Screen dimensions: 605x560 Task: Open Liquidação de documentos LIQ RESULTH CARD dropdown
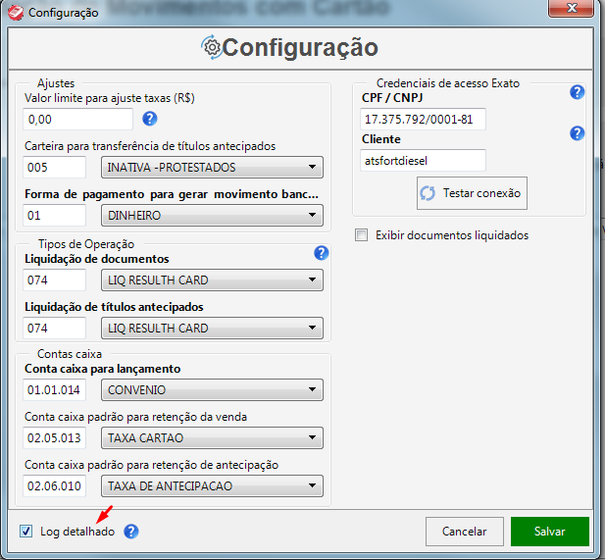click(x=212, y=280)
